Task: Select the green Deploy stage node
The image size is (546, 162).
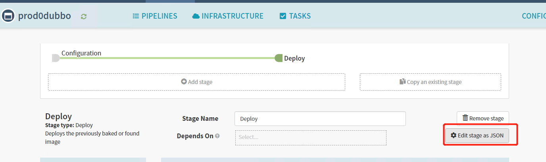Action: [x=279, y=58]
